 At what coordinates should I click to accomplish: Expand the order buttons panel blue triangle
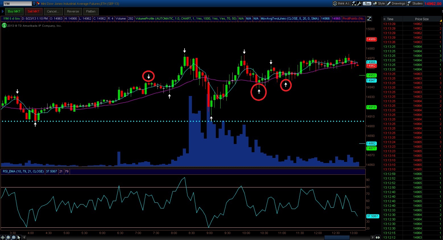[3, 11]
